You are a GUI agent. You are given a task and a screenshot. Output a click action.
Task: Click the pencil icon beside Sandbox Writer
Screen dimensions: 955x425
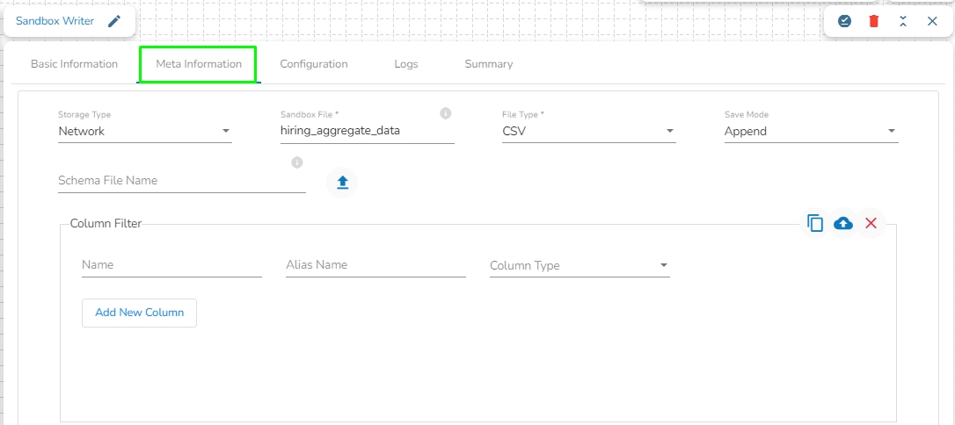point(114,21)
